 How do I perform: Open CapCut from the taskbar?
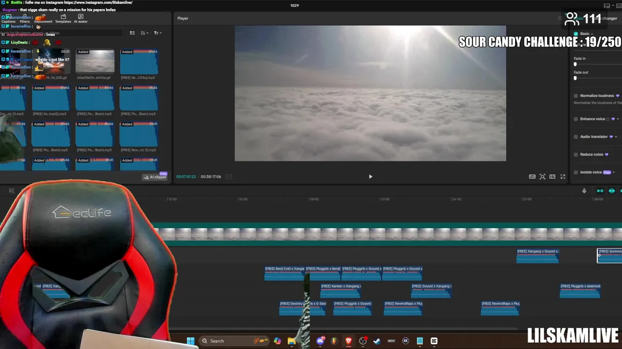pyautogui.click(x=434, y=341)
